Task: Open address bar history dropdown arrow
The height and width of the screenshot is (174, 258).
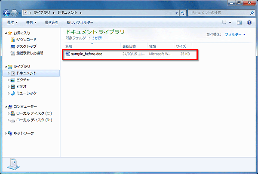Action: click(x=177, y=13)
